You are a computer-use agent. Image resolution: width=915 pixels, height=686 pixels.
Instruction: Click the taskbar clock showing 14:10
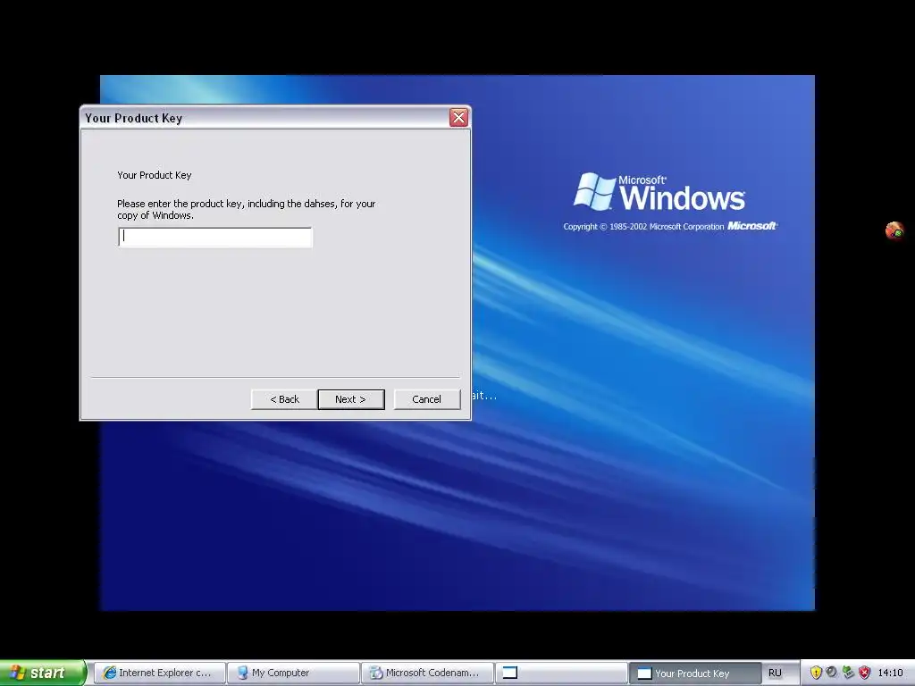[890, 673]
